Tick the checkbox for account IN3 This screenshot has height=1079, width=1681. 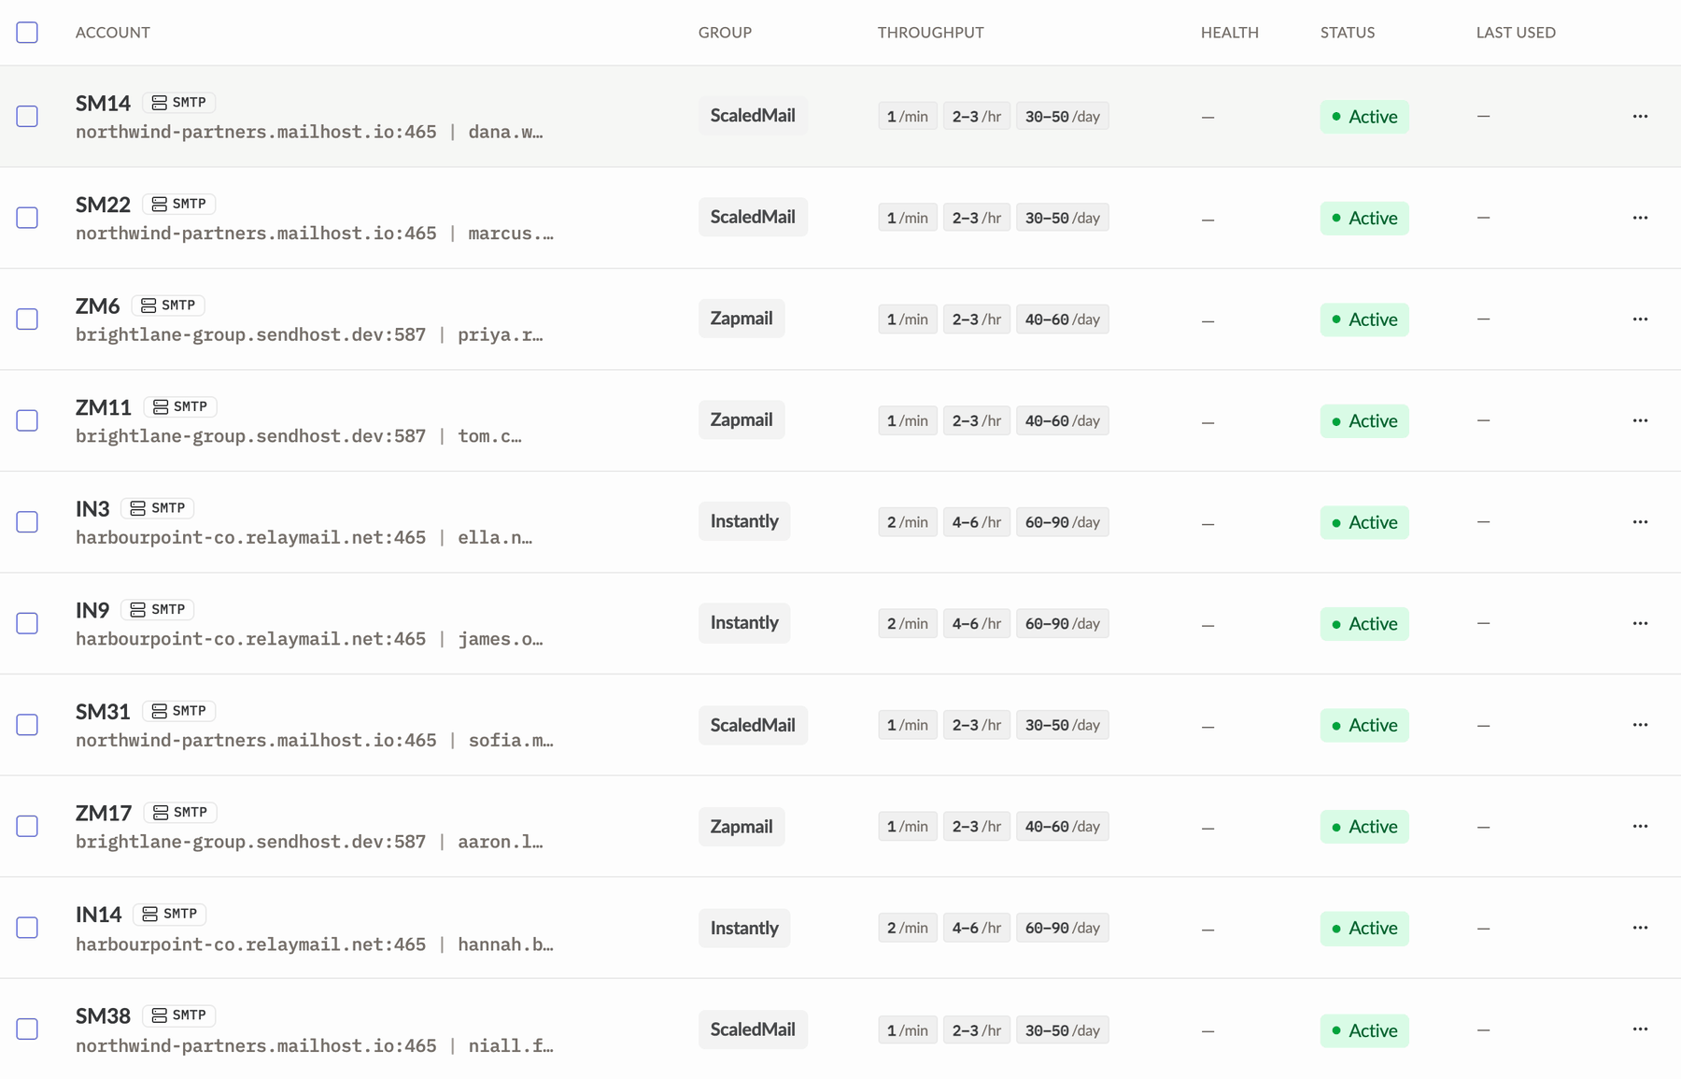tap(27, 521)
